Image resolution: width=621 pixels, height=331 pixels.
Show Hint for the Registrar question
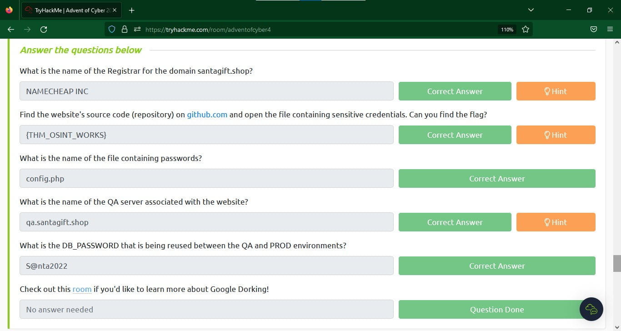pyautogui.click(x=556, y=91)
